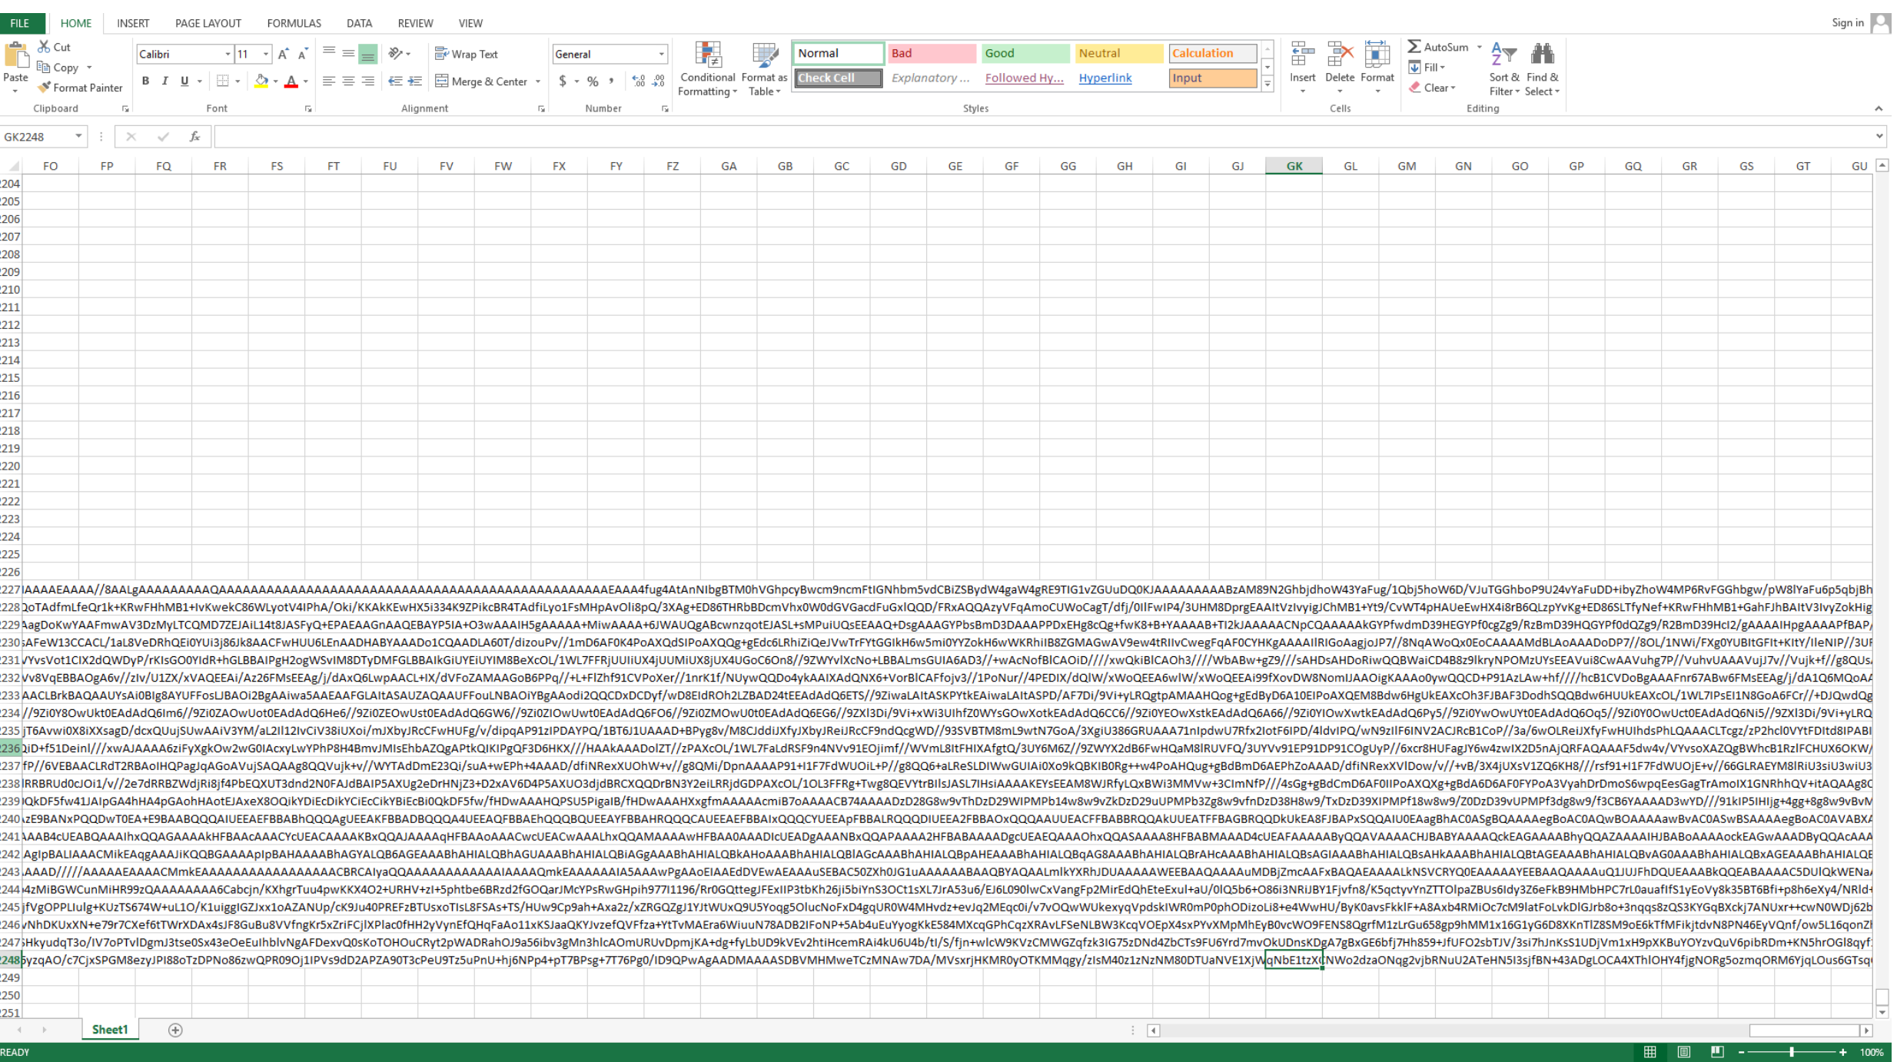The image size is (1897, 1062).
Task: Add a new sheet with the plus icon
Action: coord(175,1030)
